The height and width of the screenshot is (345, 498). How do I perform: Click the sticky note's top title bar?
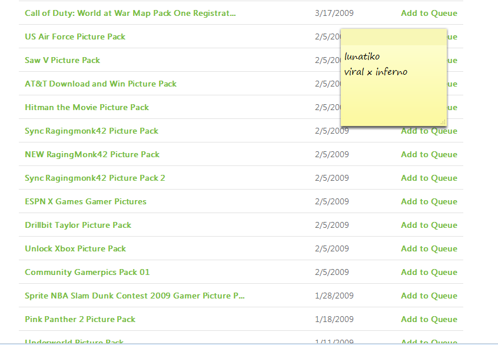(394, 38)
